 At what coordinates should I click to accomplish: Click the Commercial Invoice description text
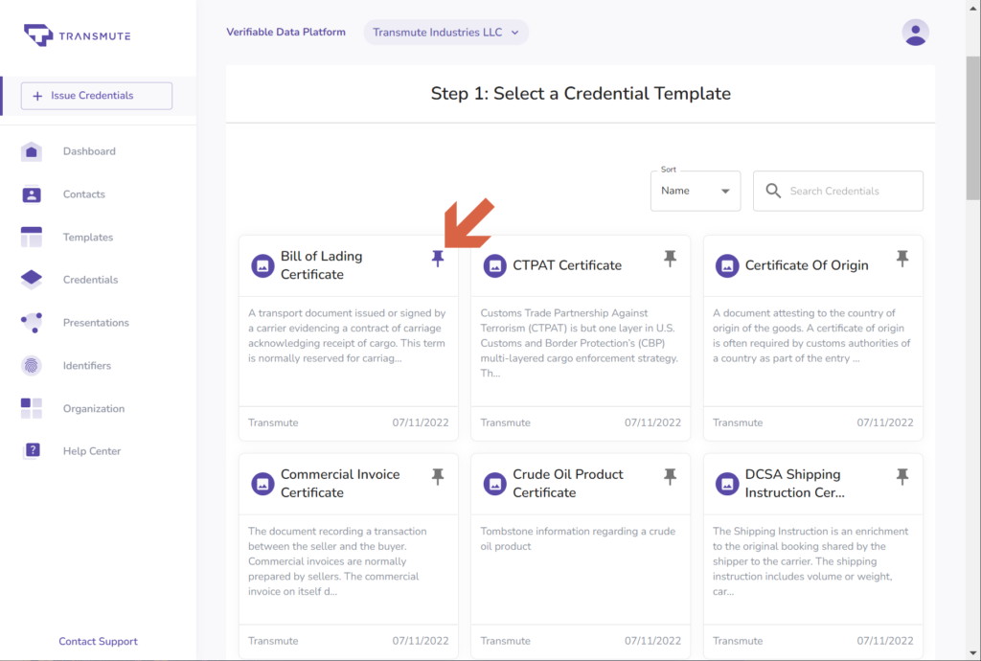337,561
